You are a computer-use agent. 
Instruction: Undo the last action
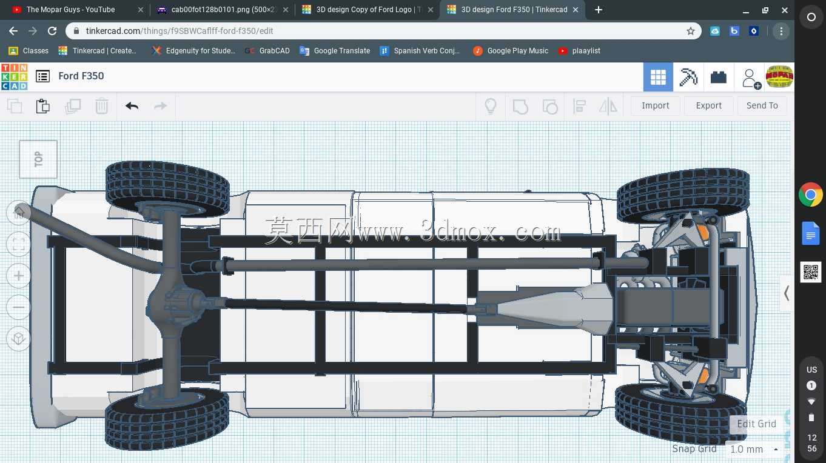(x=132, y=106)
